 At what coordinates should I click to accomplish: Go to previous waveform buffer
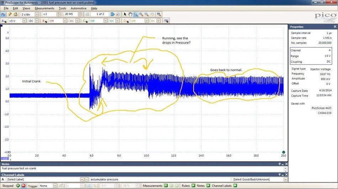tap(87, 15)
